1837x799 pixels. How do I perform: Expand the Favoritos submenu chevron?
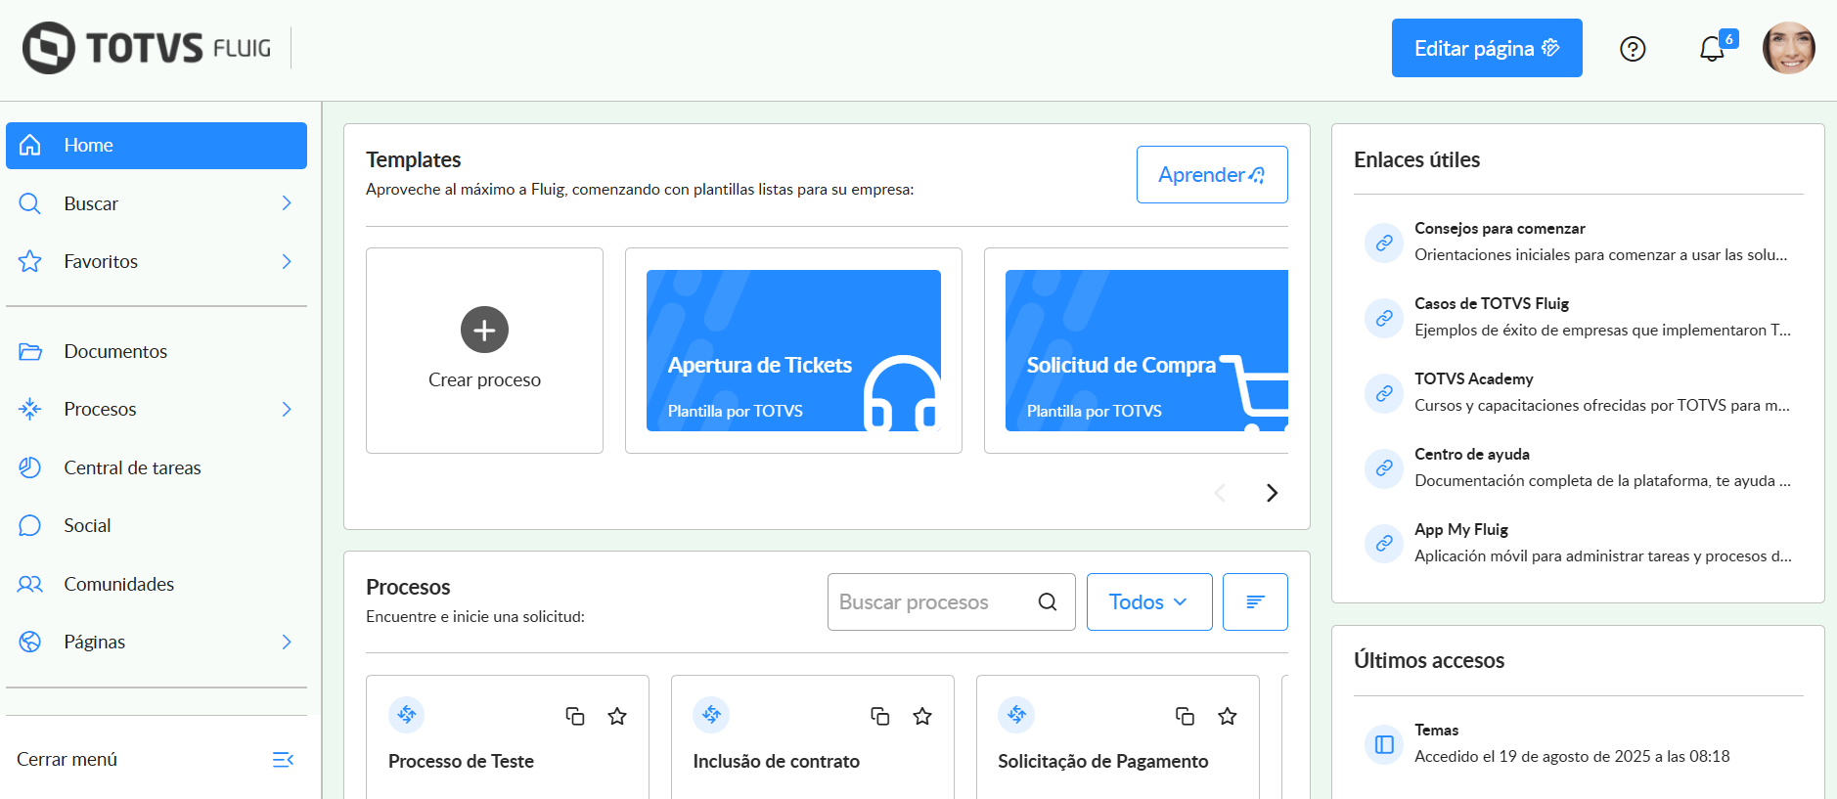[x=287, y=261]
